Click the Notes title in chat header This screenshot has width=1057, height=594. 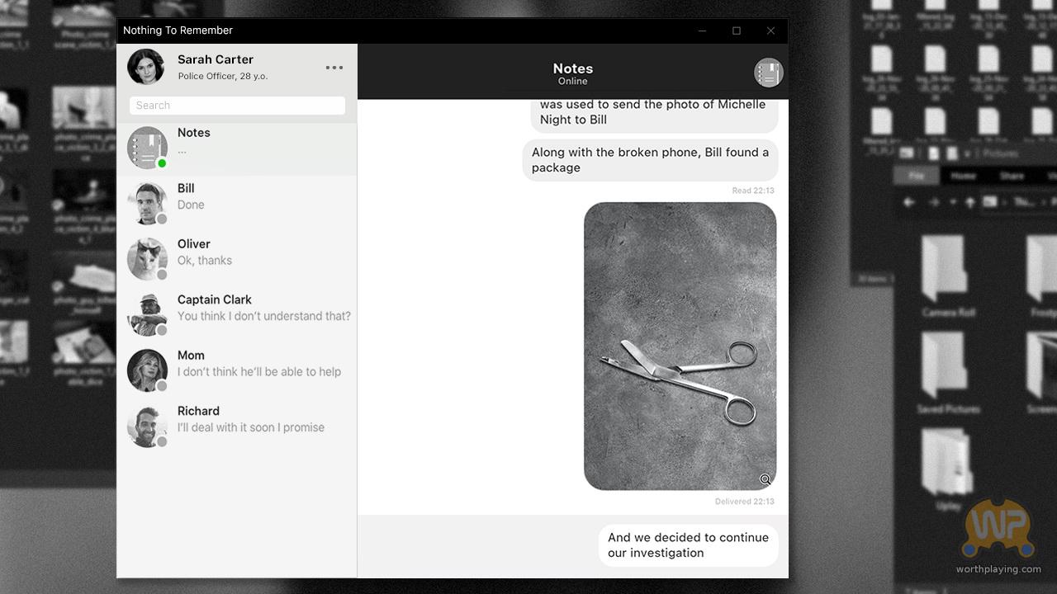tap(572, 69)
